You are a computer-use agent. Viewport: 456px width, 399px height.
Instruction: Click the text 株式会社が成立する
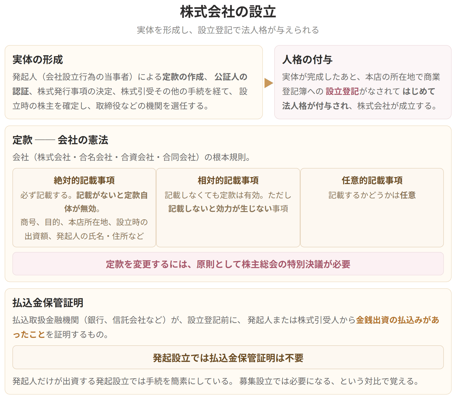tap(397, 106)
